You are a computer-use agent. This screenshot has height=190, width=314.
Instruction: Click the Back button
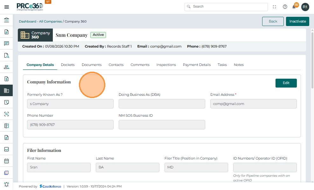click(x=273, y=21)
